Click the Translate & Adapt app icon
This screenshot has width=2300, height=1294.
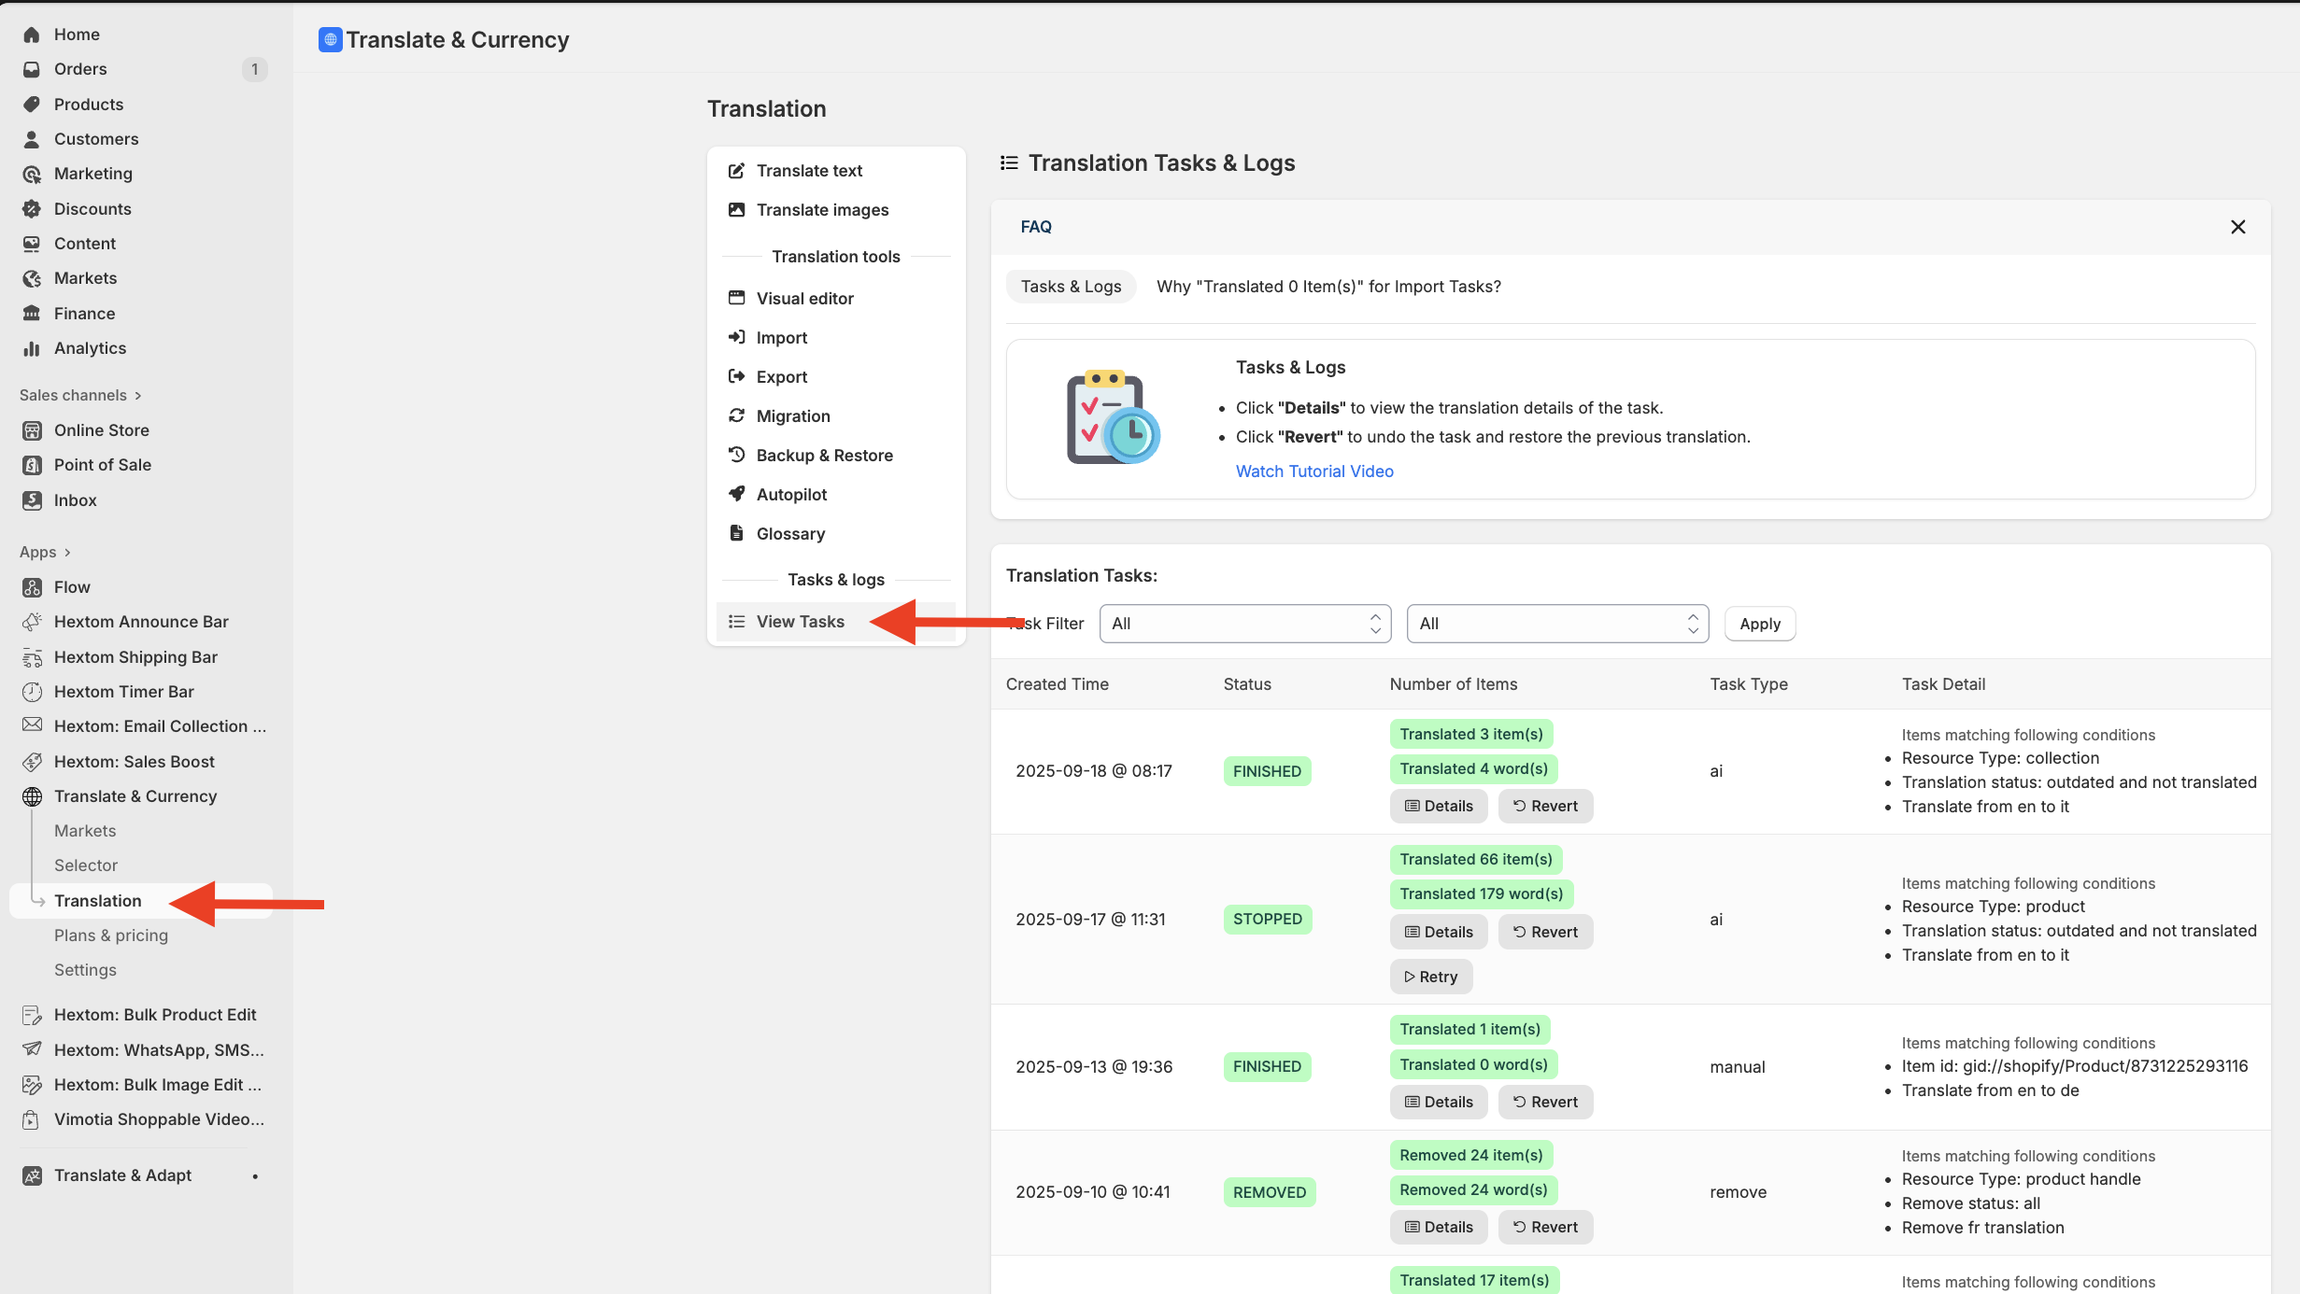[x=32, y=1175]
